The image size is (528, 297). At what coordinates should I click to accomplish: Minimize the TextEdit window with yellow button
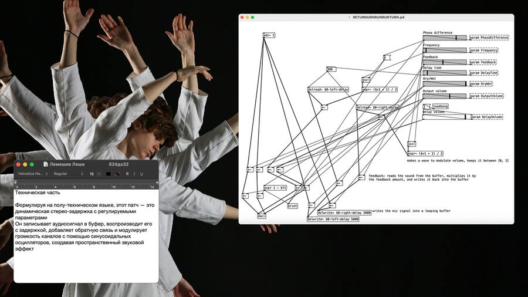(x=25, y=164)
